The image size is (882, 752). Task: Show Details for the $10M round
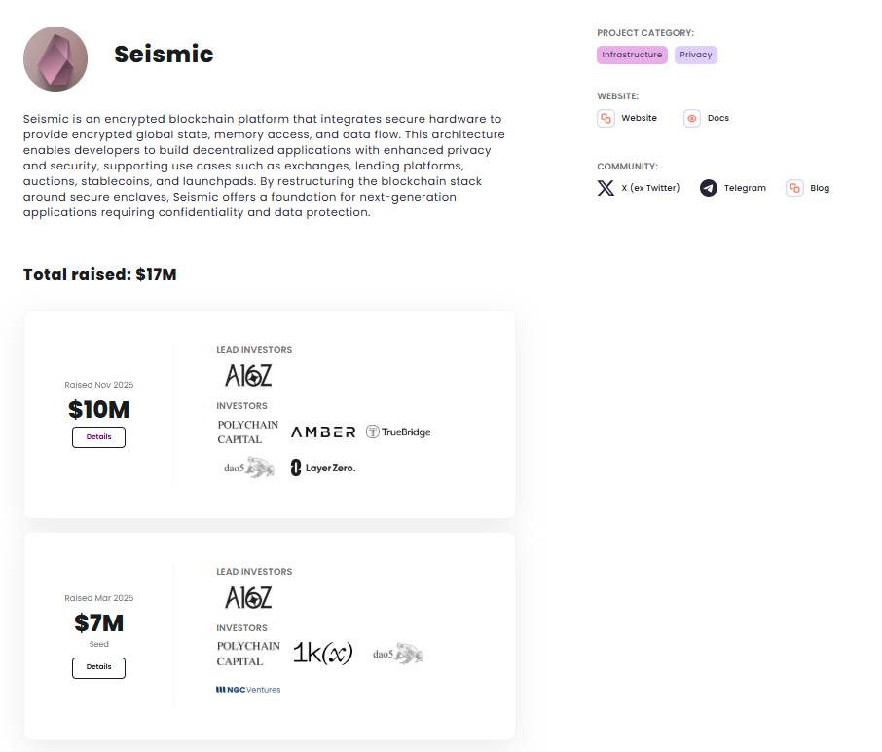pyautogui.click(x=98, y=437)
